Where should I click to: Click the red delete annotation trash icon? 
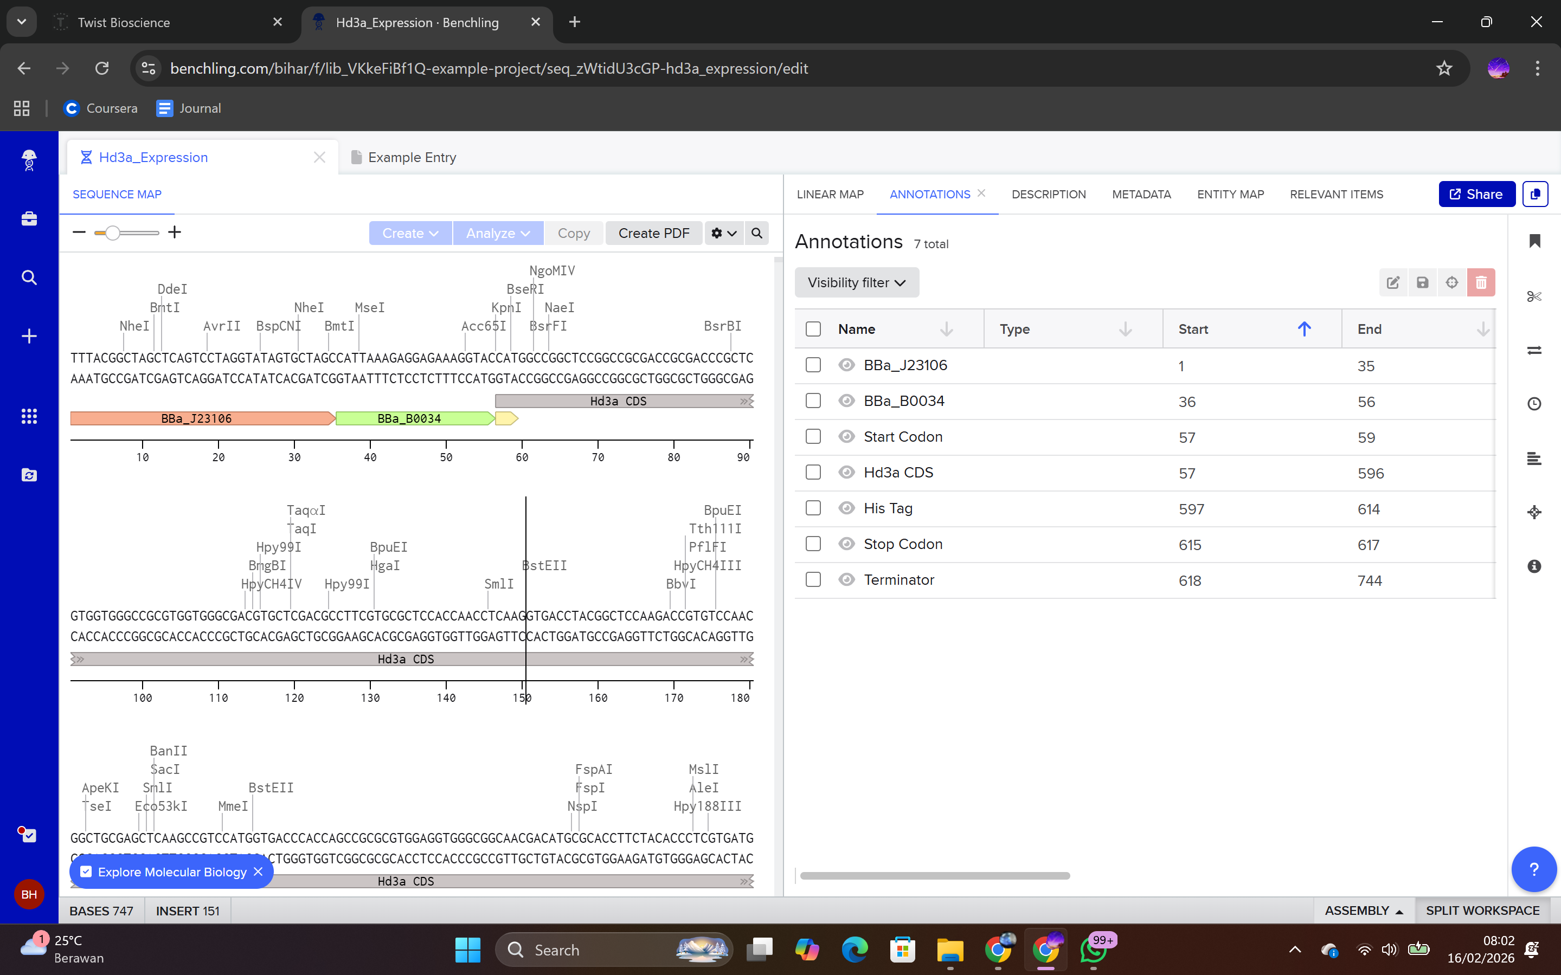1480,282
